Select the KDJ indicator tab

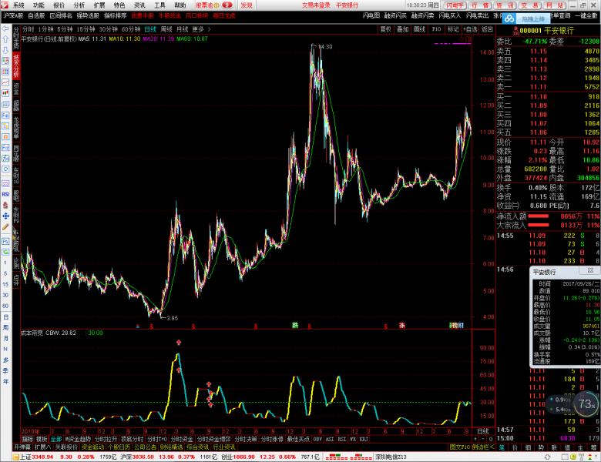(x=364, y=439)
